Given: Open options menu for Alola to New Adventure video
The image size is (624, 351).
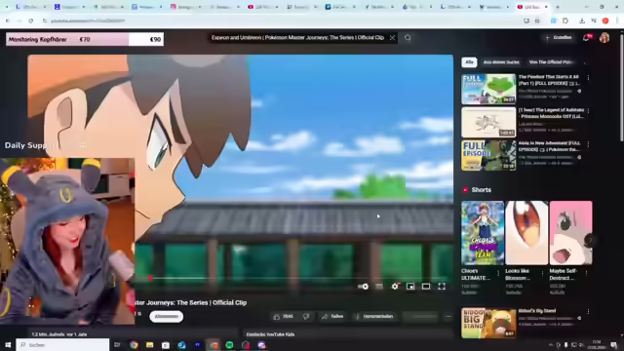Looking at the screenshot, I should point(588,144).
